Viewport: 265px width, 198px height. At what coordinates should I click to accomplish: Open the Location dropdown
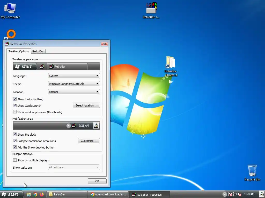pyautogui.click(x=74, y=92)
